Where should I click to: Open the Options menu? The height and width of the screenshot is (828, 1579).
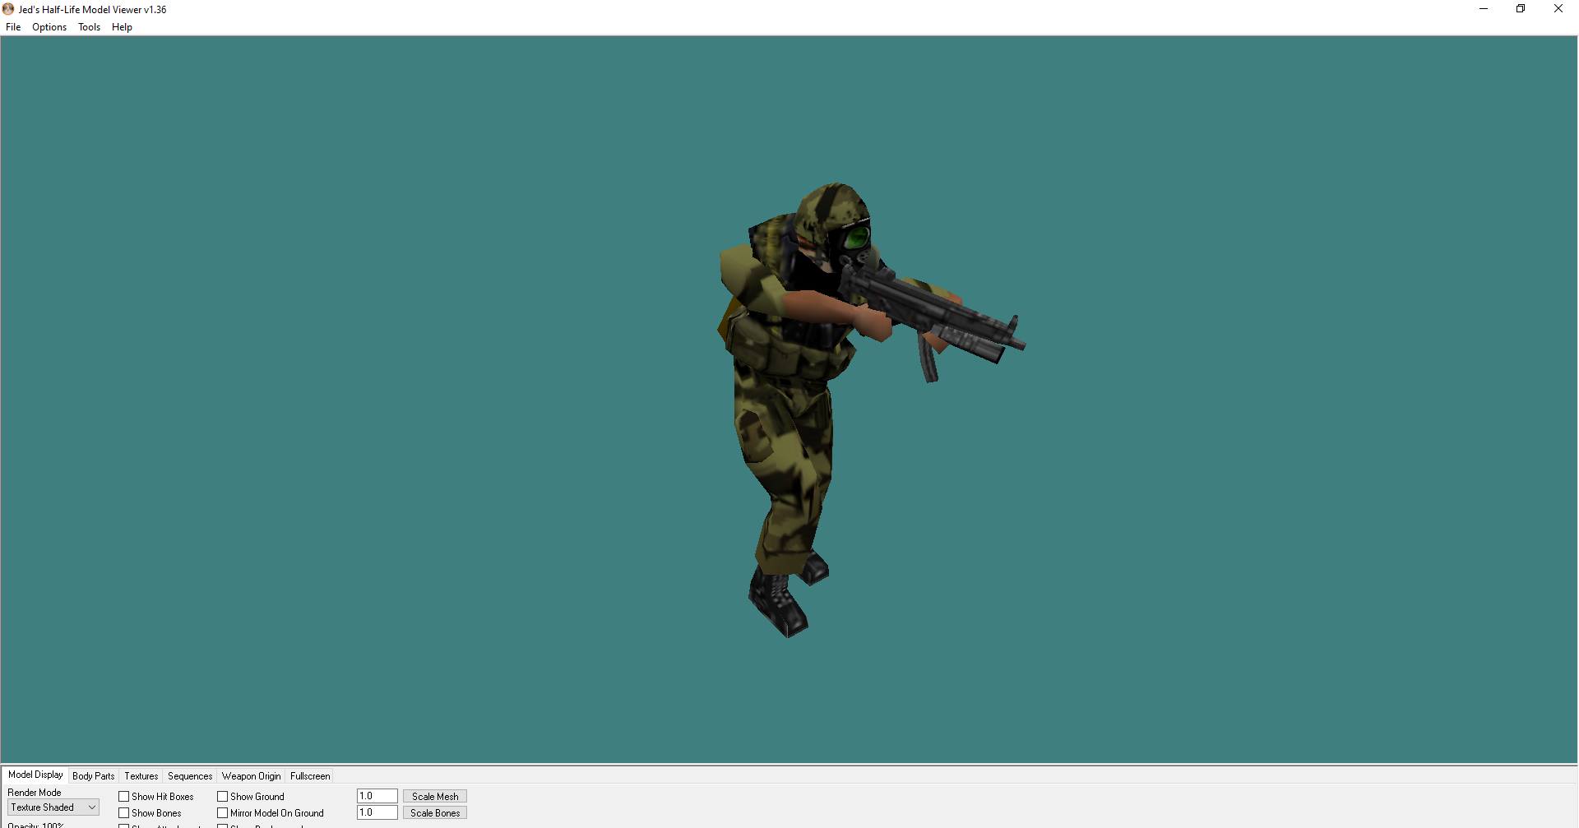tap(49, 27)
